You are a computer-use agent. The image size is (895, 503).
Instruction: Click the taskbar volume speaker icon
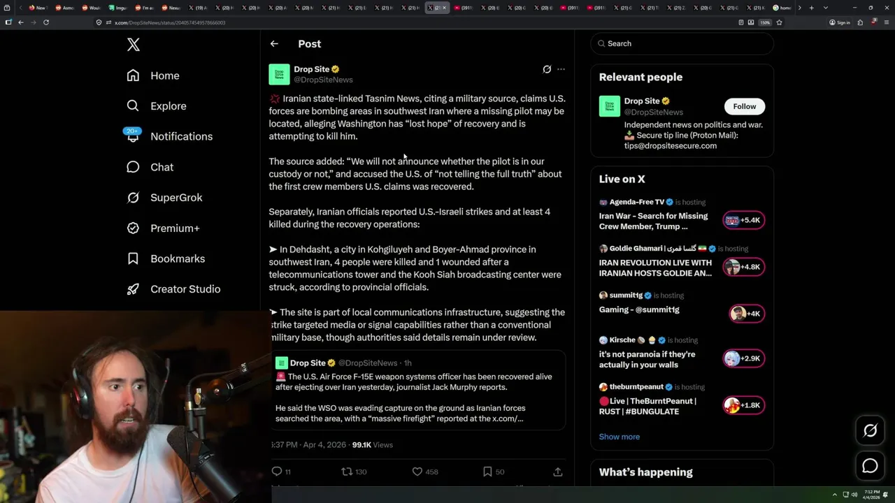[854, 495]
